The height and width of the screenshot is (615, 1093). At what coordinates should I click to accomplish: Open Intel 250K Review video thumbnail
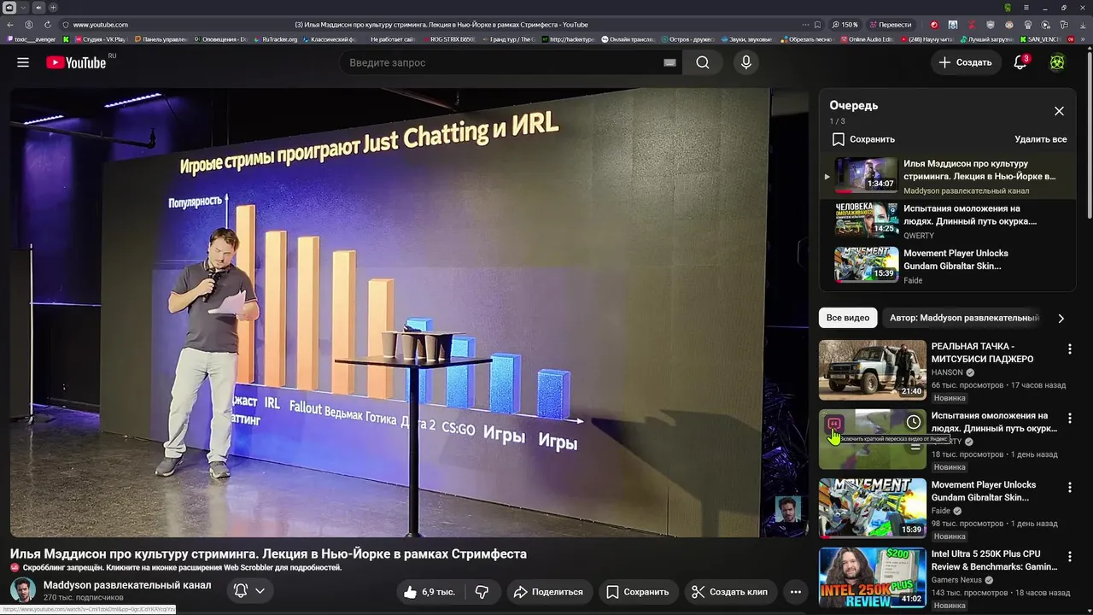pos(872,577)
